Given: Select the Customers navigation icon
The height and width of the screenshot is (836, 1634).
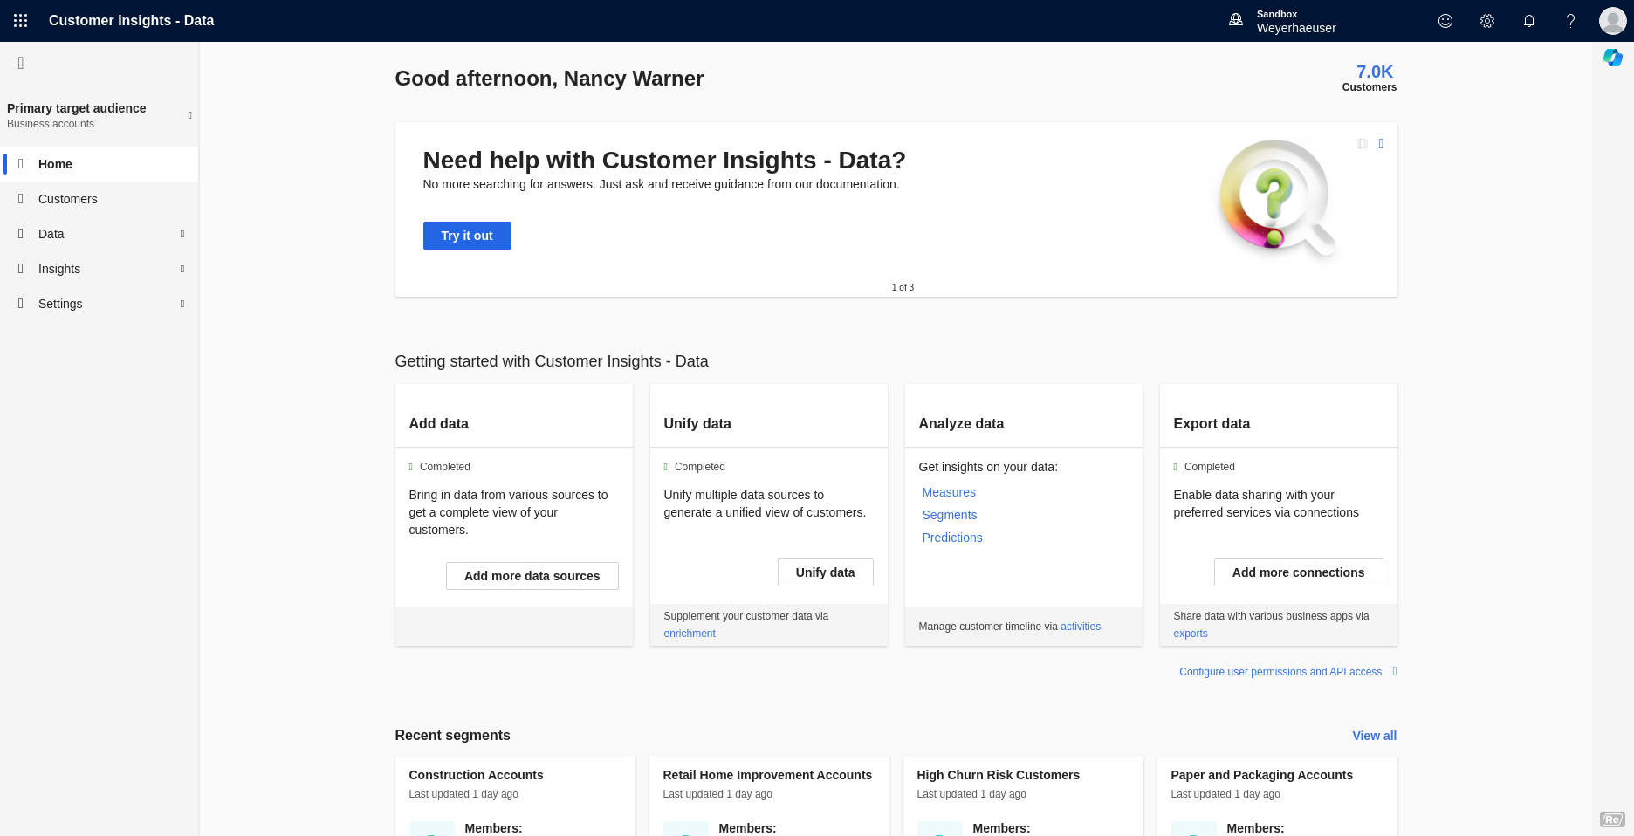Looking at the screenshot, I should [x=22, y=199].
